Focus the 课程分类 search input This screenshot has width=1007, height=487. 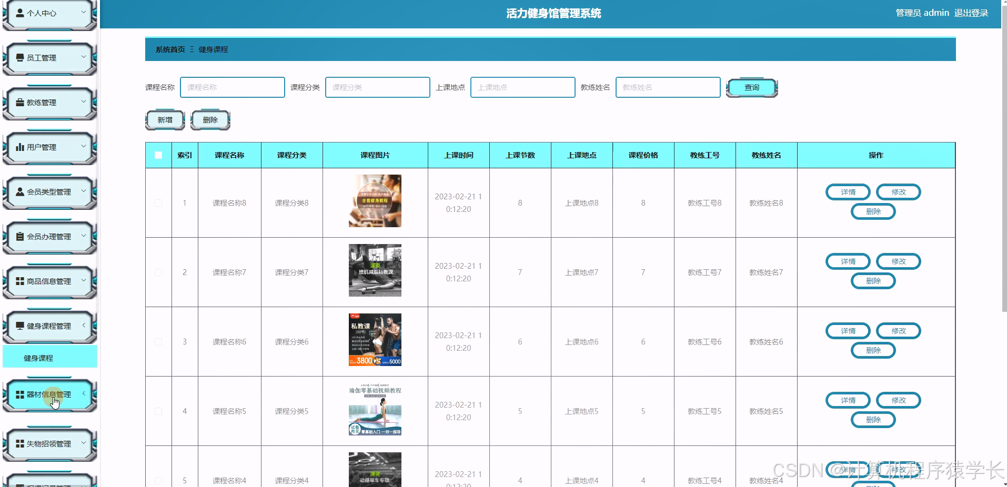(378, 87)
